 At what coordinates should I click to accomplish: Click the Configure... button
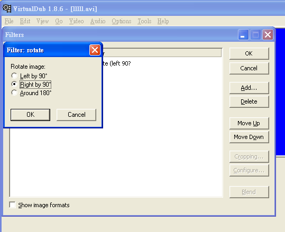click(249, 170)
